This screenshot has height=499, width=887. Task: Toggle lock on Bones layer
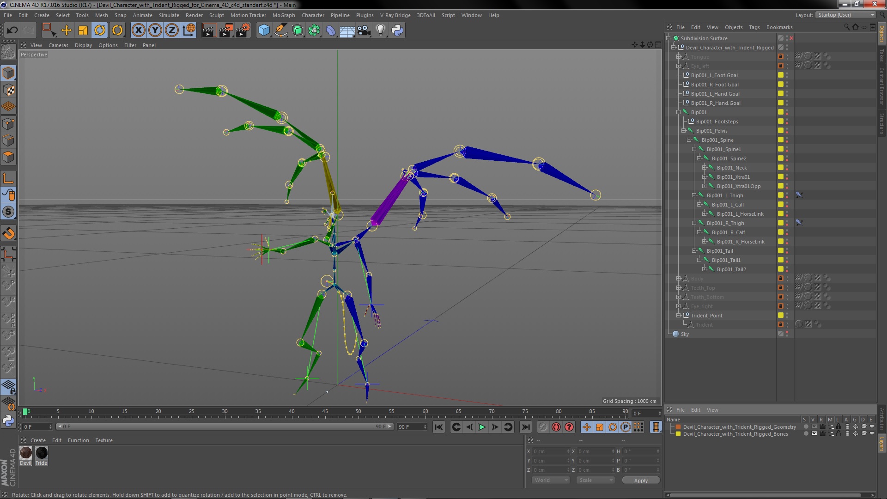[x=838, y=434]
